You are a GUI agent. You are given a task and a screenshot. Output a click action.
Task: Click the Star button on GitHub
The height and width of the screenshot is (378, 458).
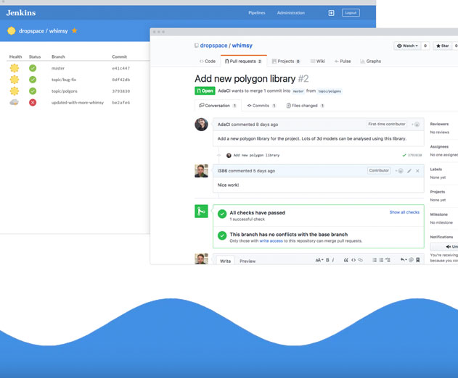point(442,46)
